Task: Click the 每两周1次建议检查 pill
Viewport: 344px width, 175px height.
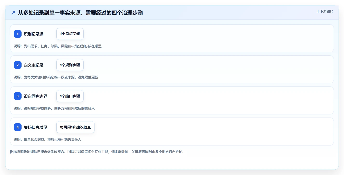Action: pyautogui.click(x=75, y=127)
